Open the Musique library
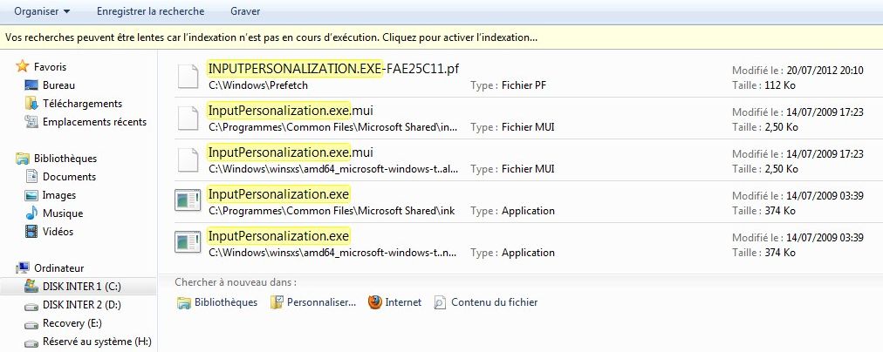 coord(63,213)
